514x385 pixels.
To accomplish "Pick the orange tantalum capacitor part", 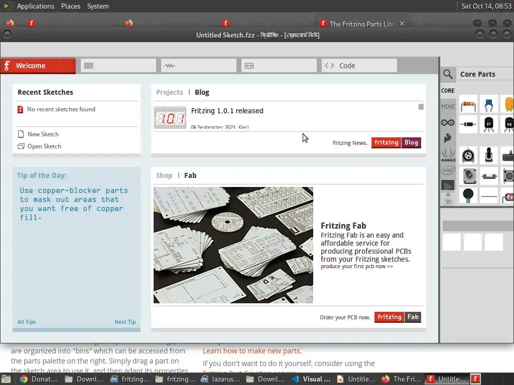I will click(x=508, y=105).
